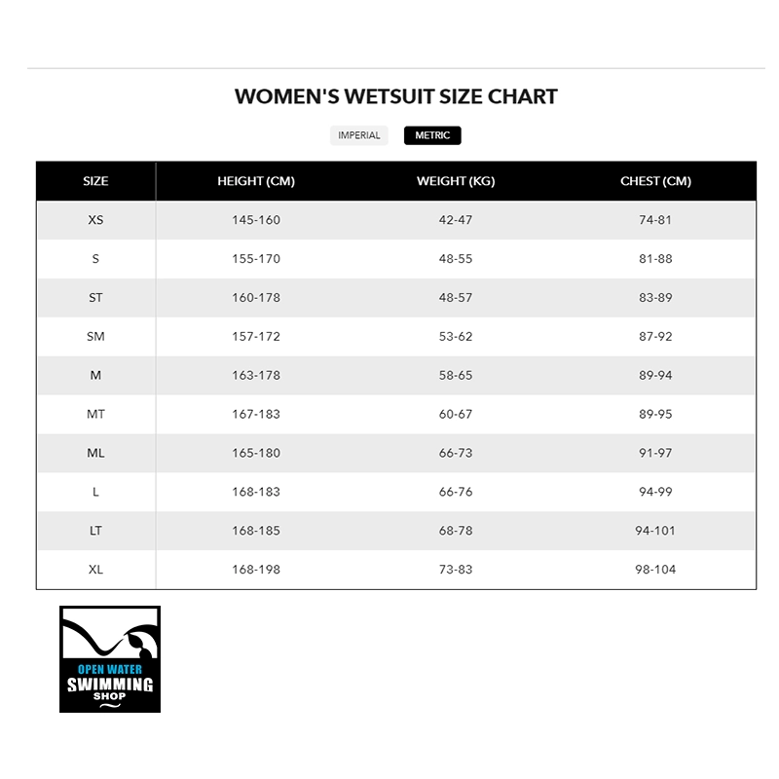Click weight value 58-65 for M

click(x=456, y=375)
